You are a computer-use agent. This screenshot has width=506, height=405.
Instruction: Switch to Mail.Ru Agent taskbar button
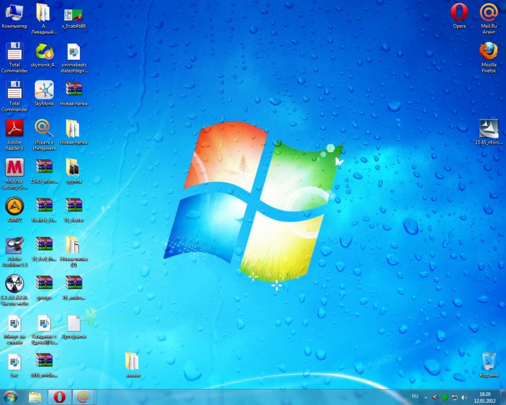[x=83, y=397]
